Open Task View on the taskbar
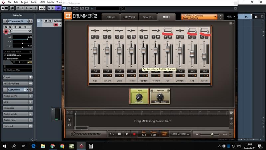Screen dimensions: 266x150 23,146
